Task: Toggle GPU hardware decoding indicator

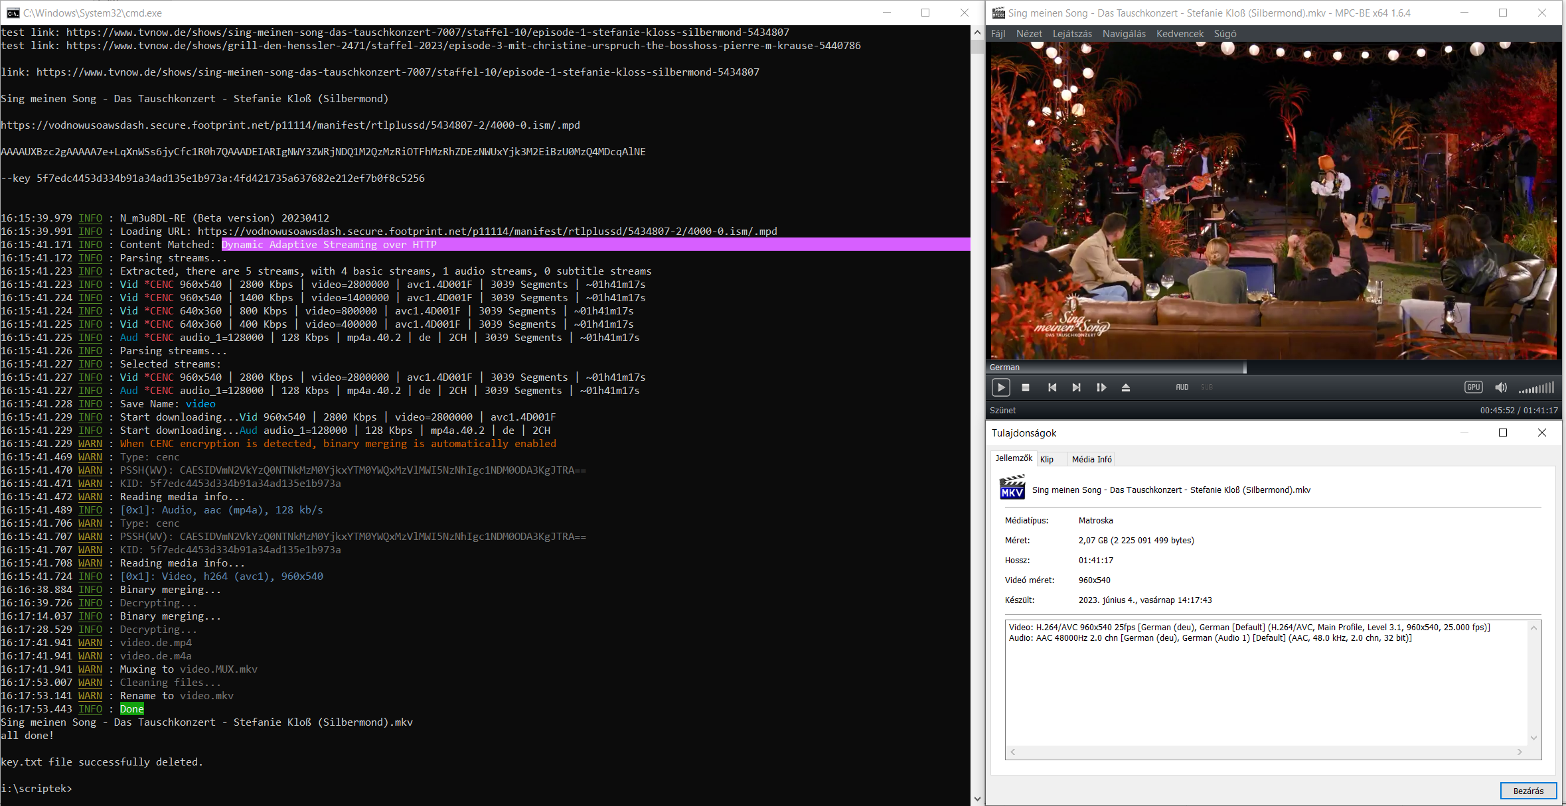Action: tap(1473, 387)
